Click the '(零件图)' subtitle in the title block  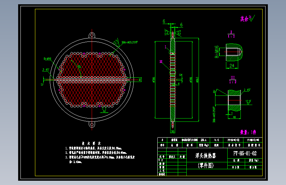click(206, 165)
